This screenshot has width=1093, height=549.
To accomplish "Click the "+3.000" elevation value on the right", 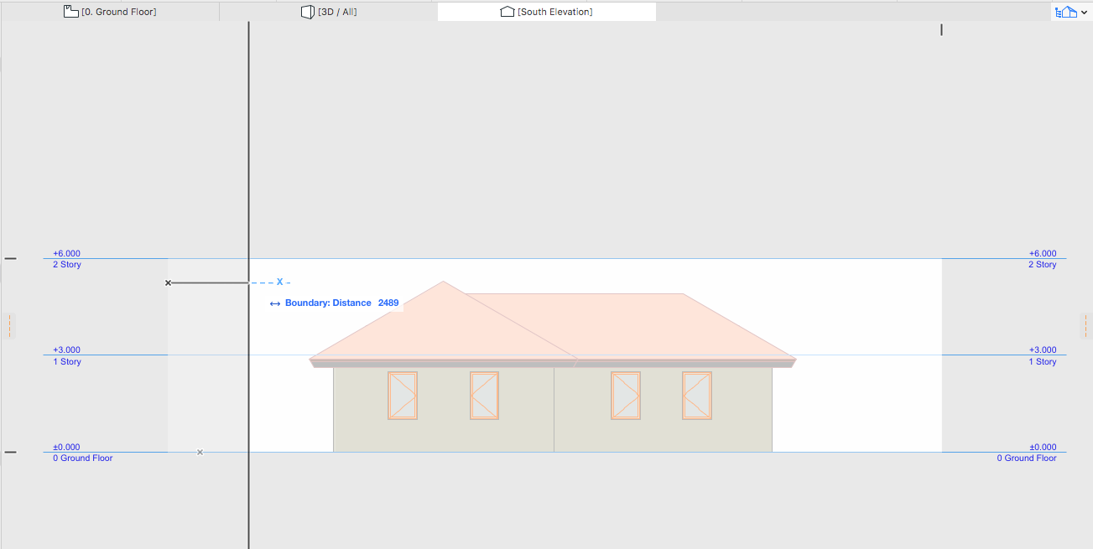I will click(x=1043, y=350).
